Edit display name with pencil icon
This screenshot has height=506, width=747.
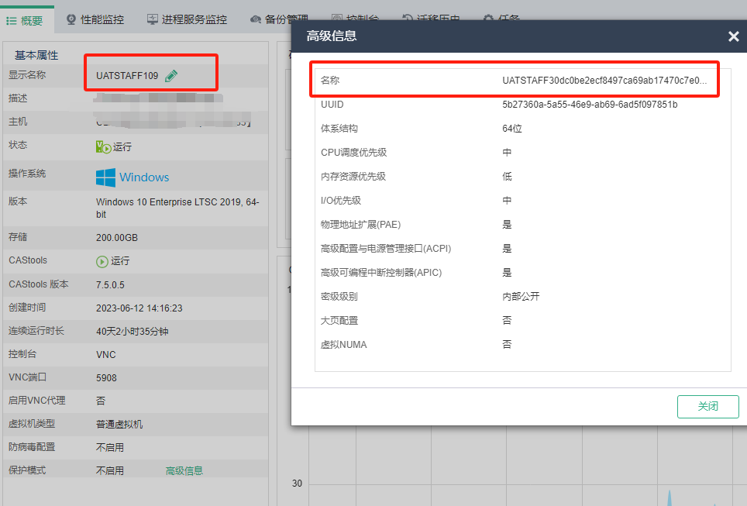[171, 76]
